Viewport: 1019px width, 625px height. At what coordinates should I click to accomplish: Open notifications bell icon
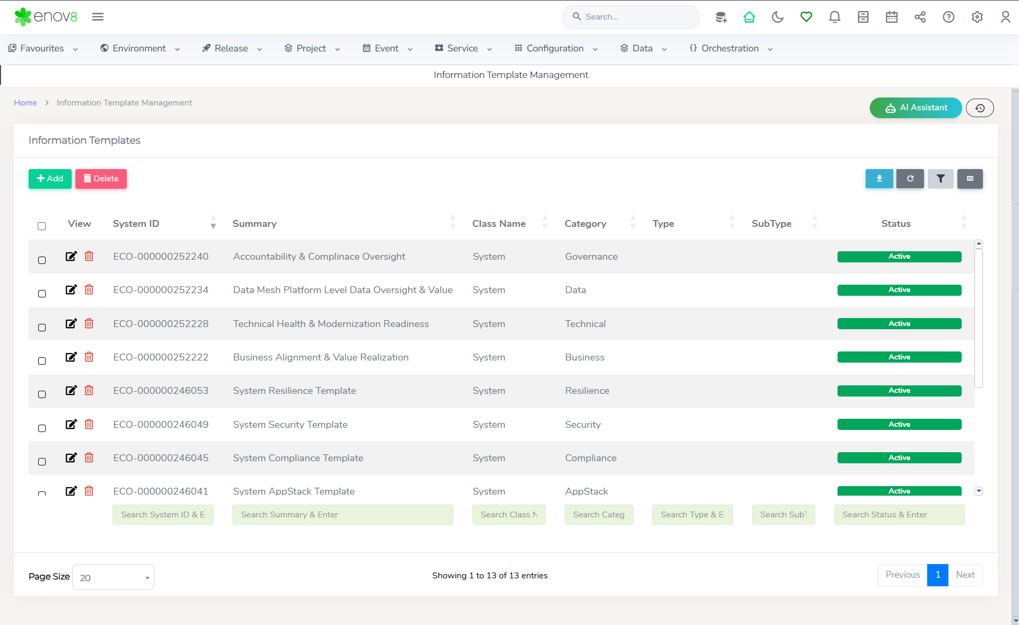click(x=834, y=17)
